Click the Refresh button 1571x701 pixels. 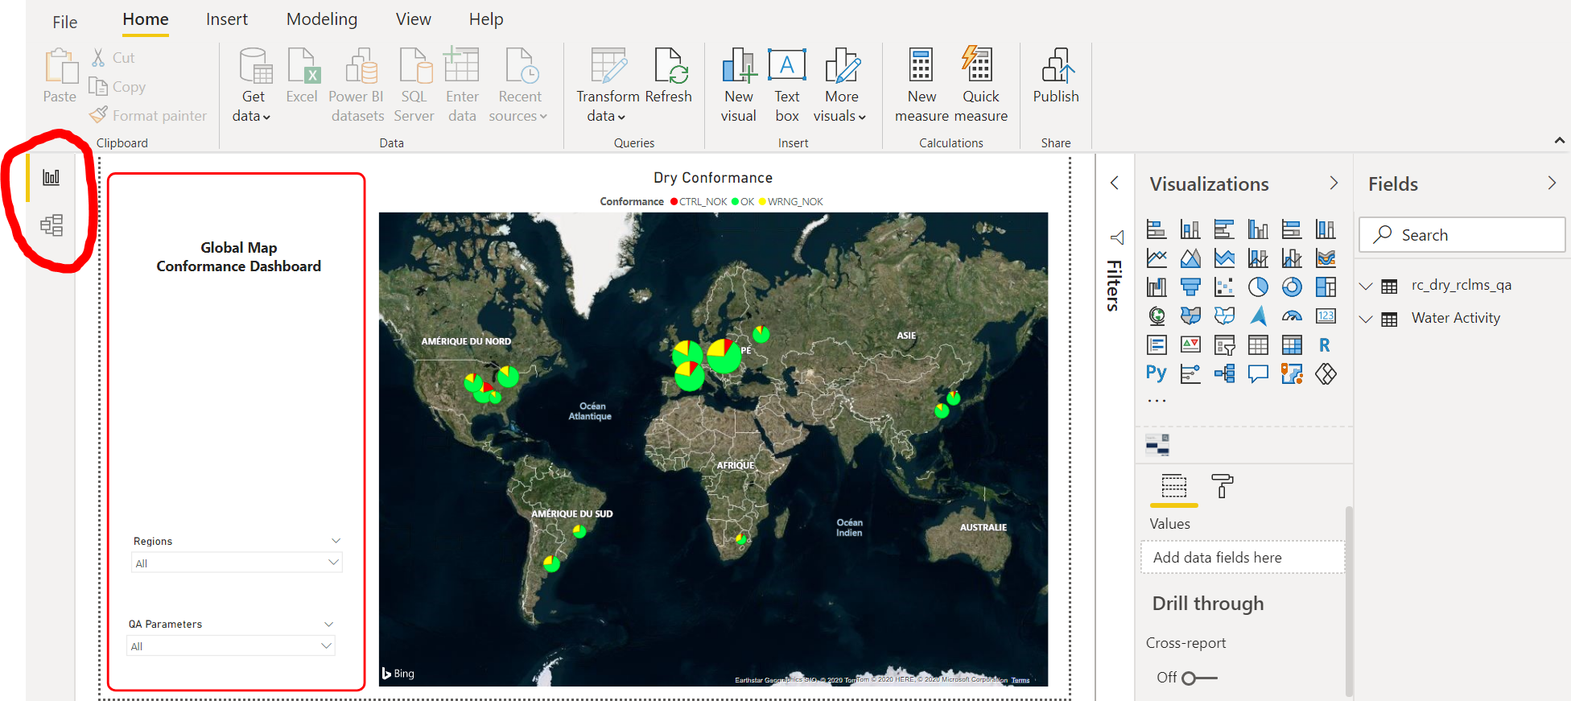[x=669, y=75]
